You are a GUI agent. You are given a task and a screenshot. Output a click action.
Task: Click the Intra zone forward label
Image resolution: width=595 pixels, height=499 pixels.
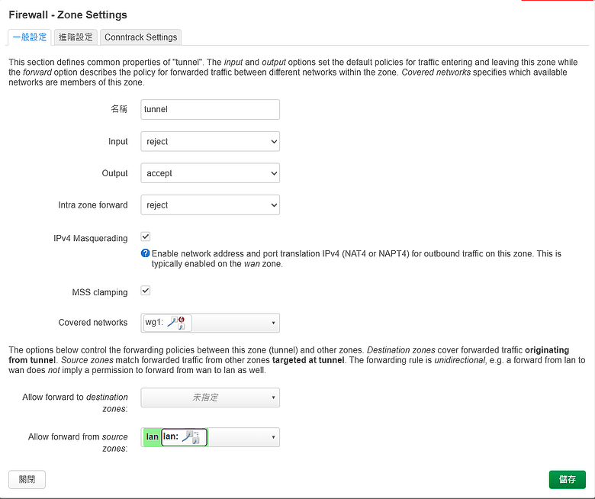coord(93,205)
